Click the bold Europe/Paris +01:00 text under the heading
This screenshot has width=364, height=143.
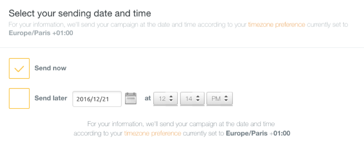(41, 33)
